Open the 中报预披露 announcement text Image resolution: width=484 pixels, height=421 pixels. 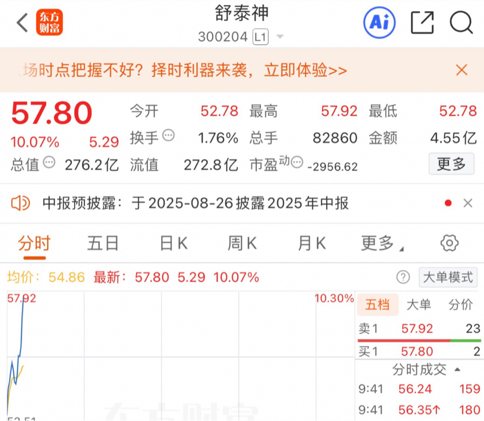[x=195, y=203]
